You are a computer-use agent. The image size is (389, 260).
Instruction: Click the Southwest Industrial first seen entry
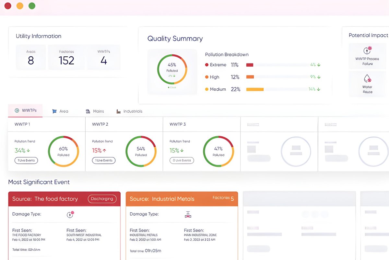point(84,235)
